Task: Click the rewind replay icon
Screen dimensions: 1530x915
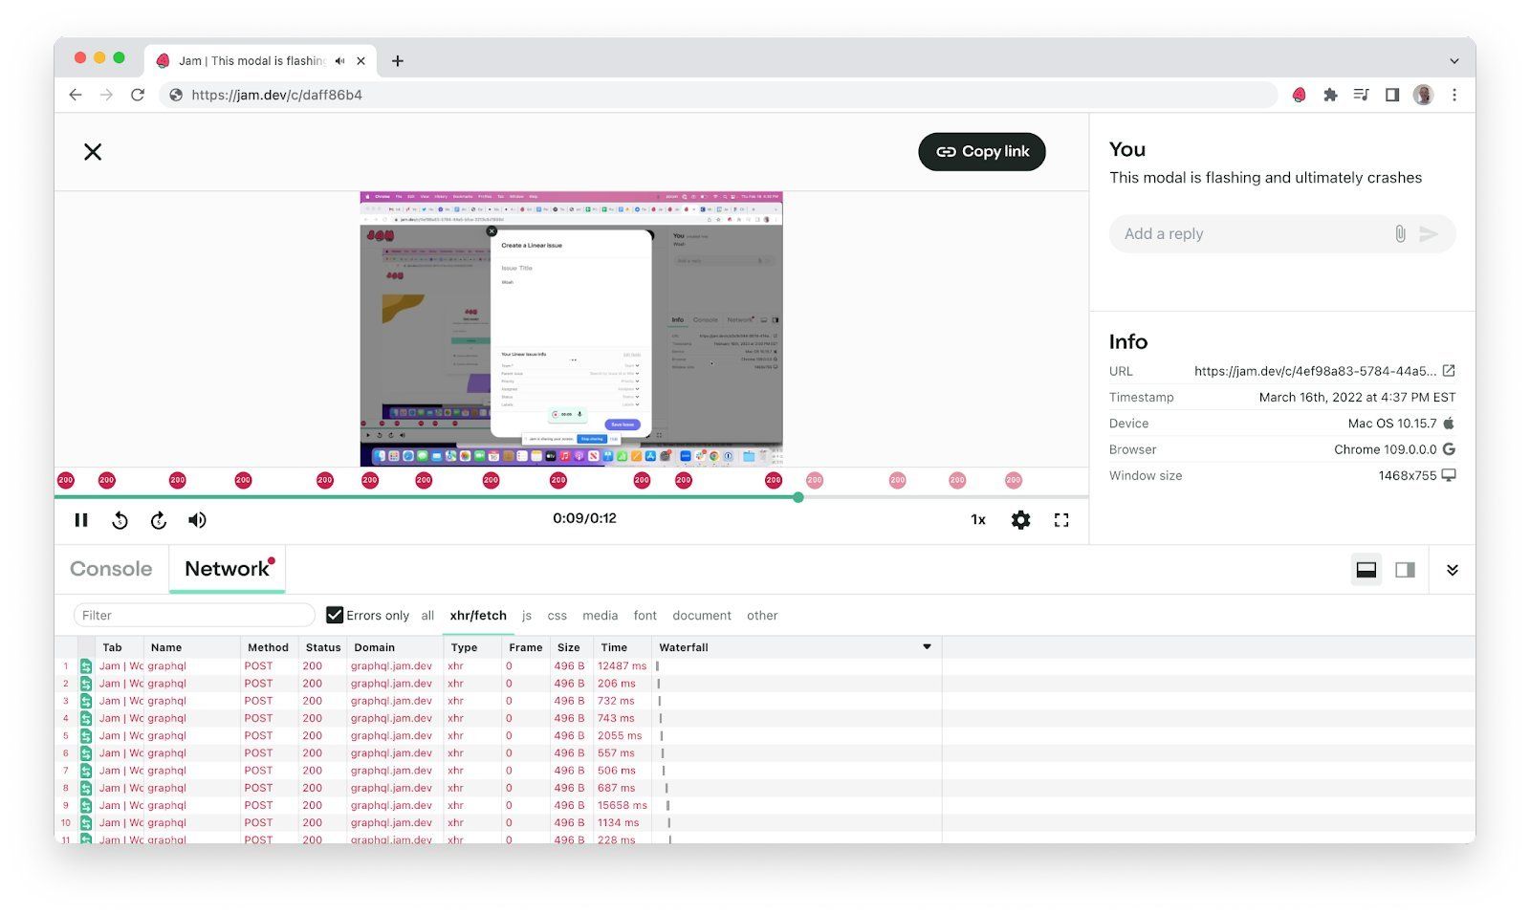Action: 120,520
